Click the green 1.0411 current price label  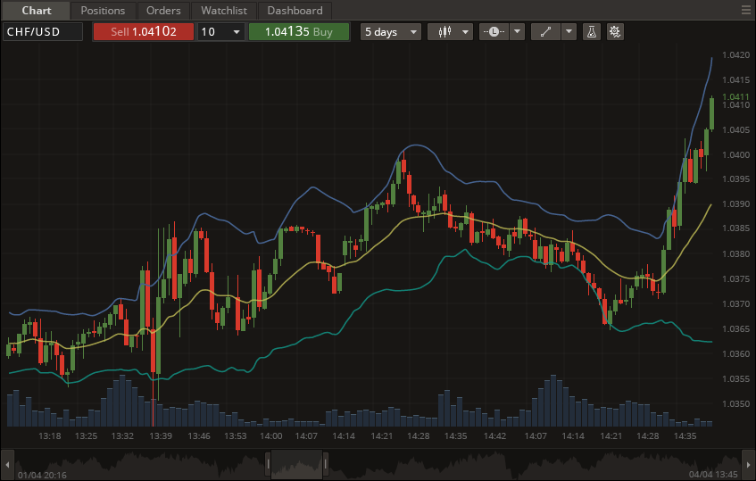(x=735, y=97)
